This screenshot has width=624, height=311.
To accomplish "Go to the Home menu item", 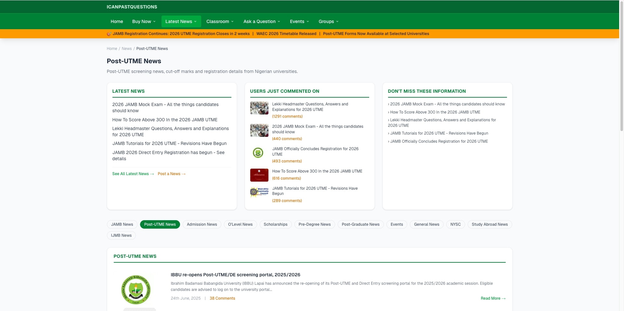I will tap(117, 21).
